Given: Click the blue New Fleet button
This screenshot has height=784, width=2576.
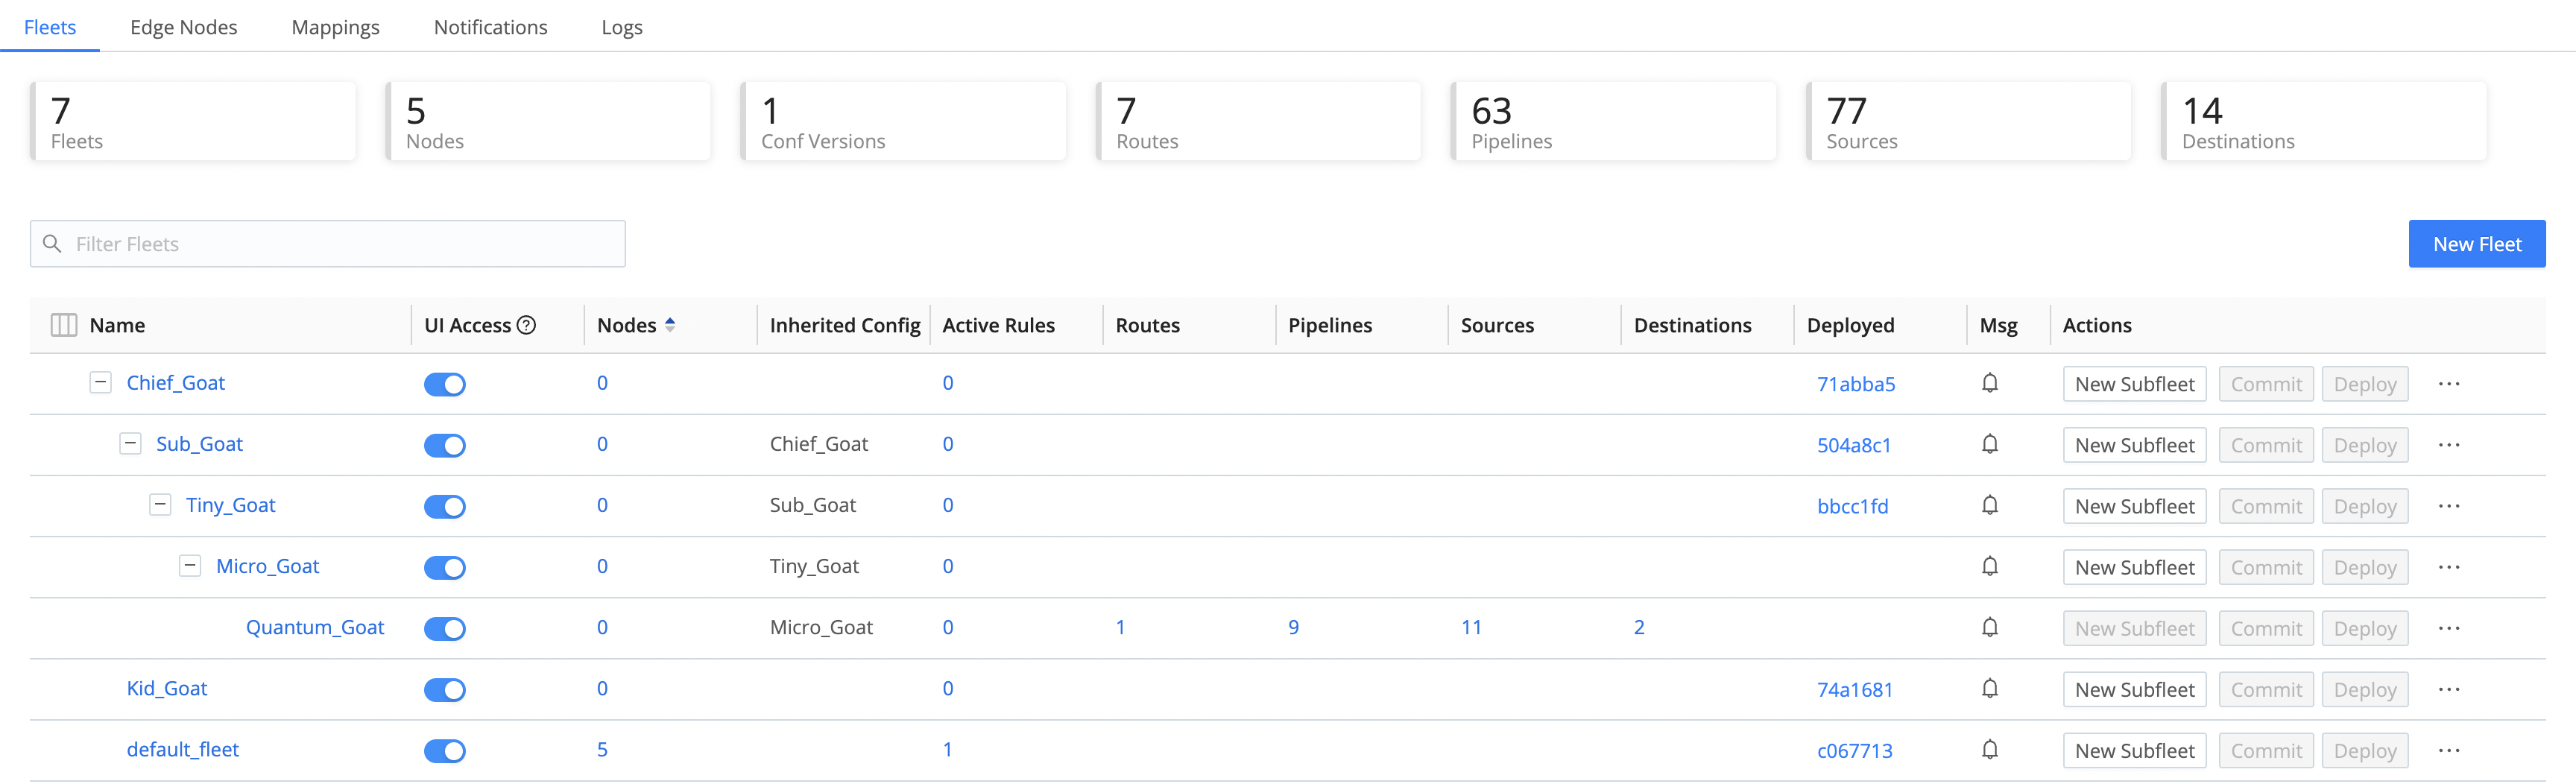Looking at the screenshot, I should pos(2476,244).
